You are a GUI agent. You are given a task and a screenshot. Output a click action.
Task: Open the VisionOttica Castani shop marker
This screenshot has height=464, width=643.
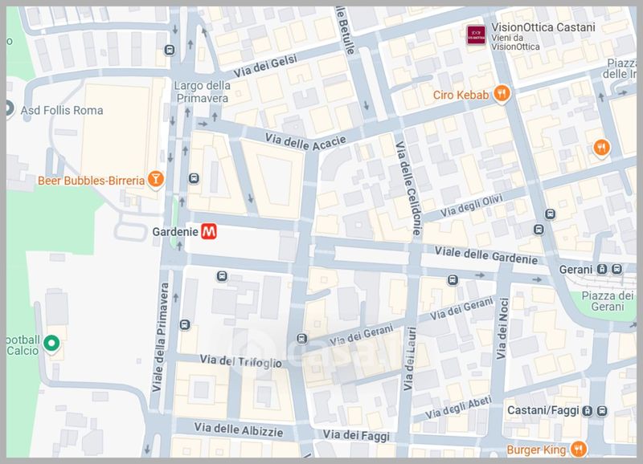click(x=476, y=35)
